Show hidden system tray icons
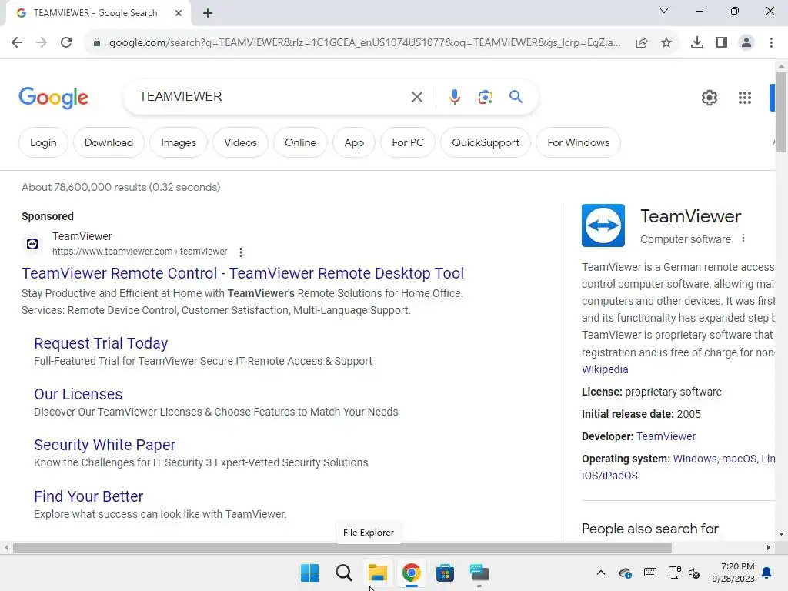The image size is (788, 591). coord(600,573)
